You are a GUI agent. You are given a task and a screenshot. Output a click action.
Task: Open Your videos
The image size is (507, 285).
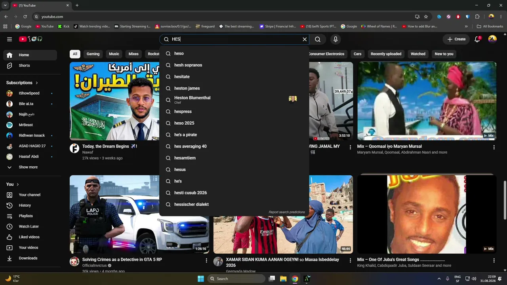click(30, 247)
